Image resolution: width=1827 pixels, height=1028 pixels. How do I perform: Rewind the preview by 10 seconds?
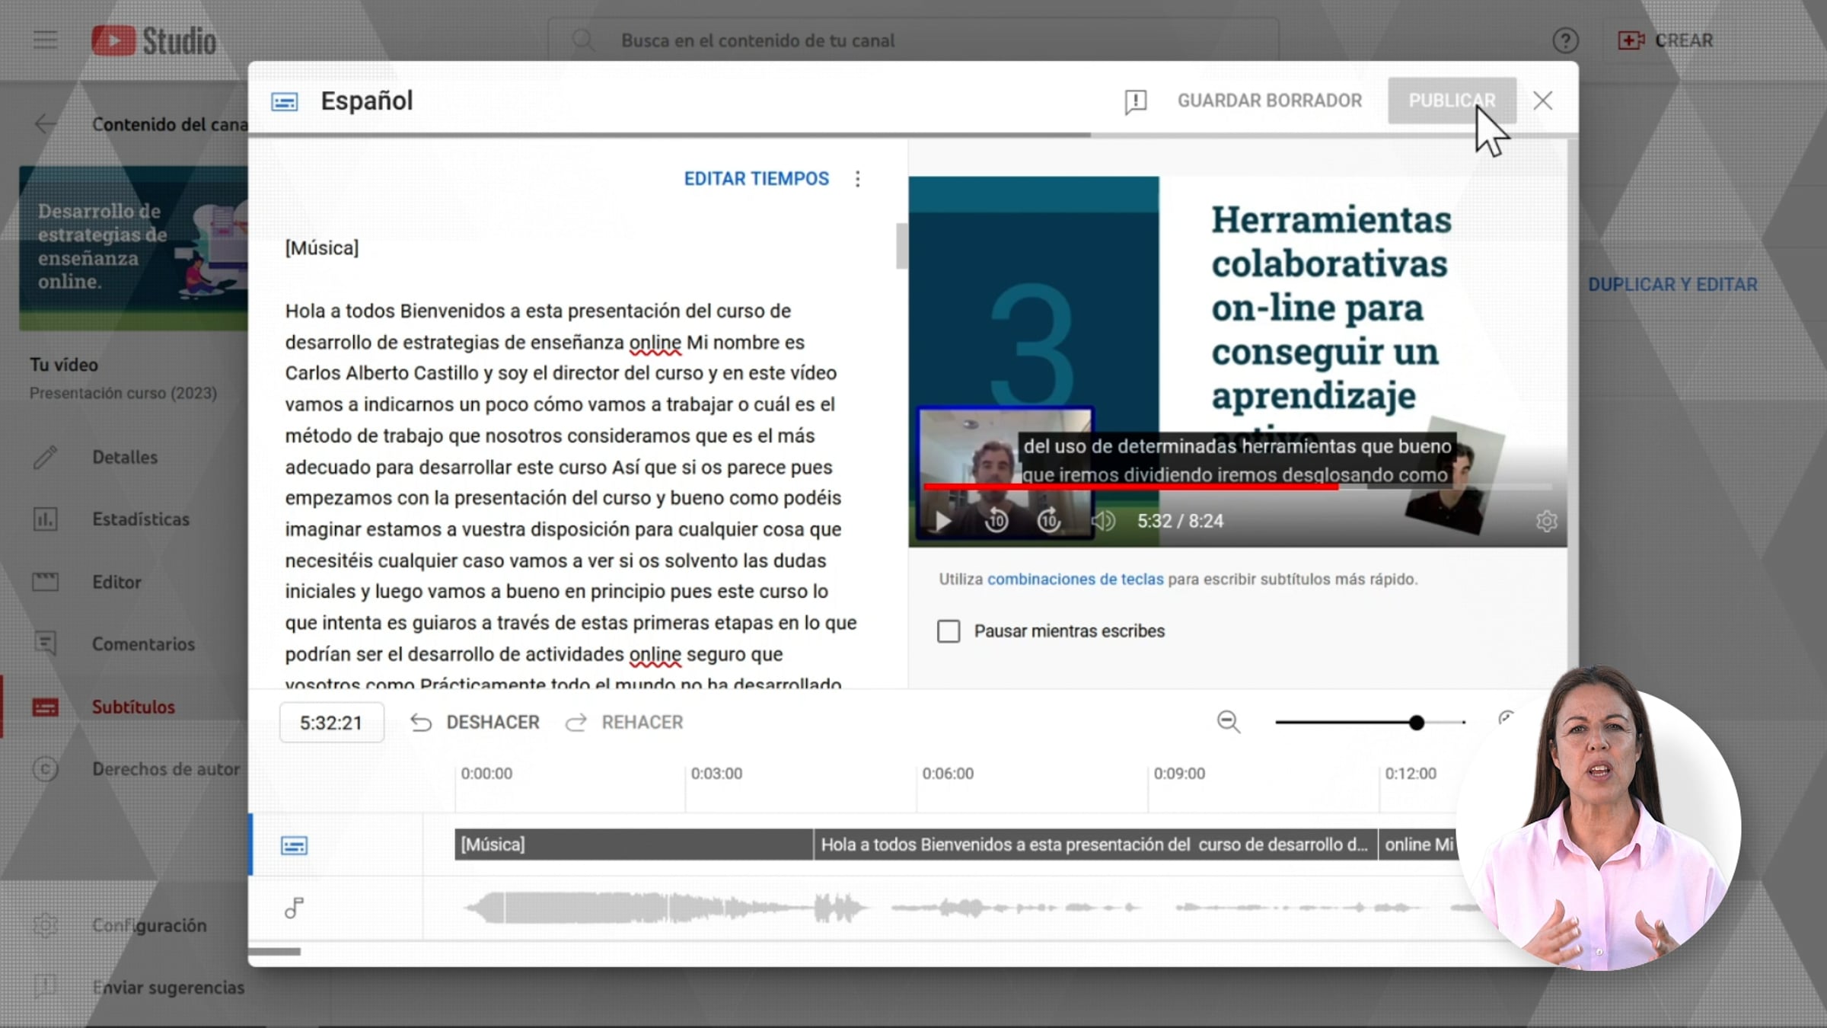point(996,521)
